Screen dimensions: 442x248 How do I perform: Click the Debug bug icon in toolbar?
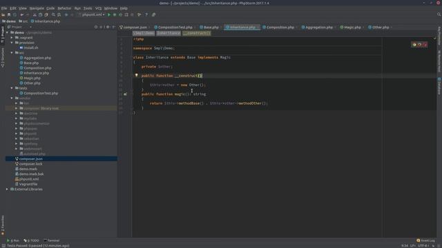[115, 14]
